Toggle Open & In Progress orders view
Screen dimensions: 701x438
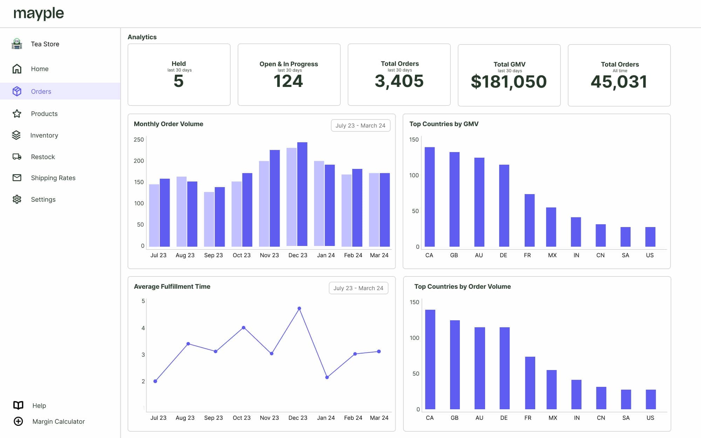[x=289, y=75]
